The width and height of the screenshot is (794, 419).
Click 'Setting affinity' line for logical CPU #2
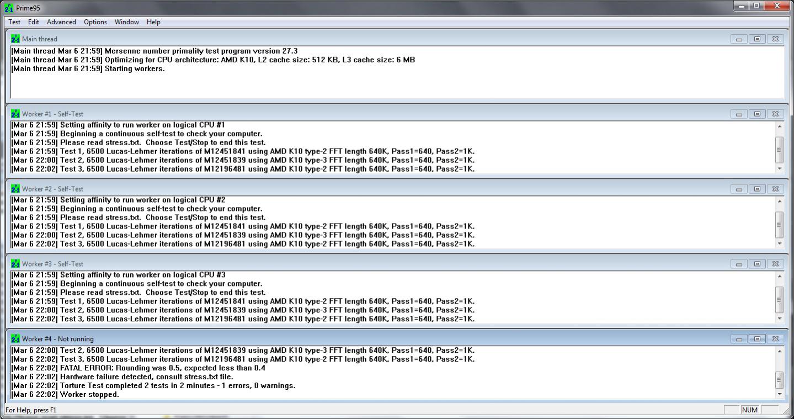coord(118,200)
